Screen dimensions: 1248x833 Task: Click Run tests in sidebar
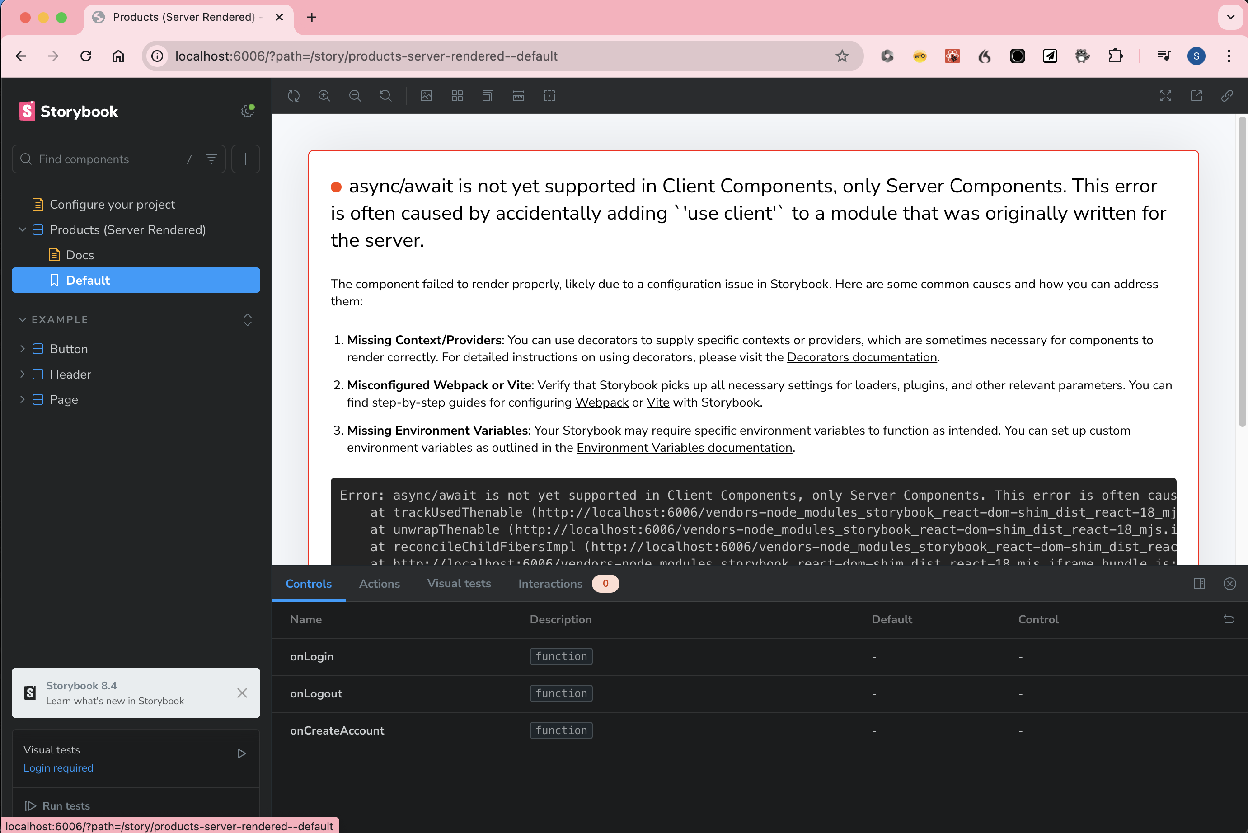(x=57, y=805)
